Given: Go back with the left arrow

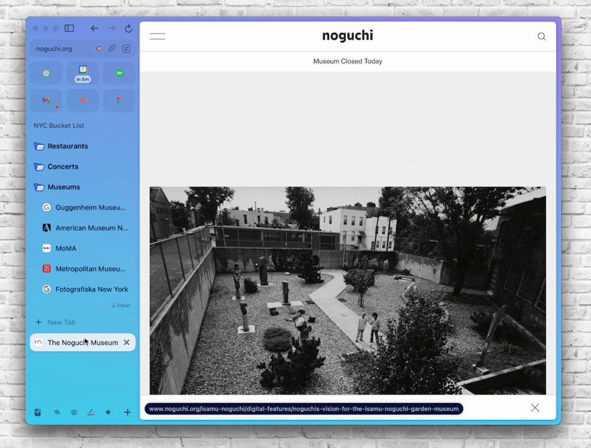Looking at the screenshot, I should click(94, 28).
